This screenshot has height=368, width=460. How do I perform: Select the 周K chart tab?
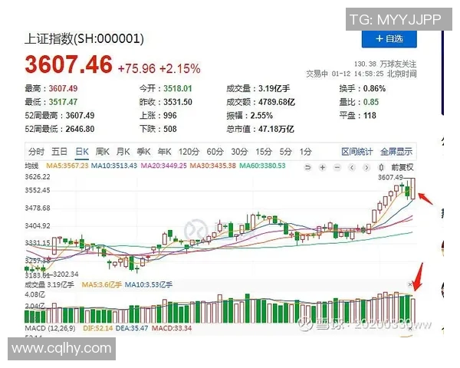click(x=103, y=152)
